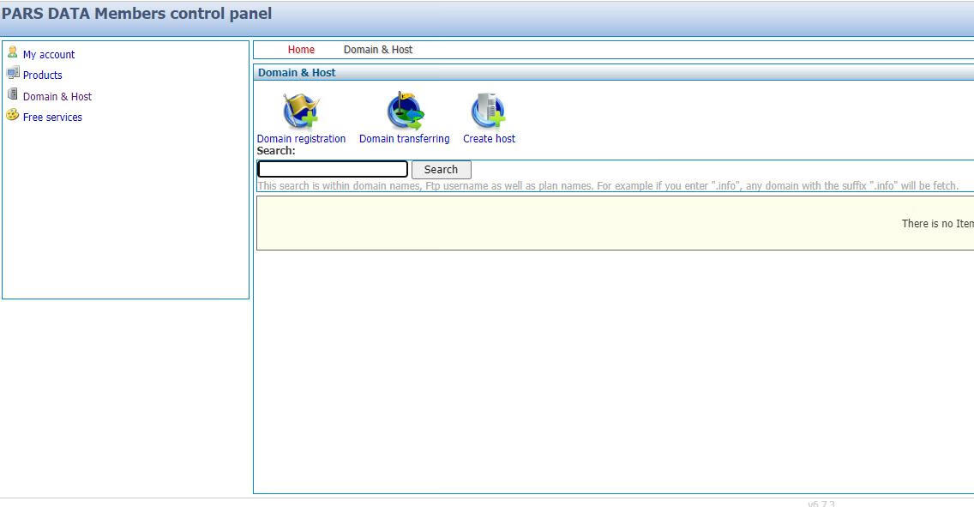Go to Products in the sidebar
Viewport: 974px width, 507px height.
point(43,75)
